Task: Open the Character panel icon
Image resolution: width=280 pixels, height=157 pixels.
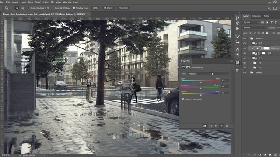Action: (x=238, y=49)
